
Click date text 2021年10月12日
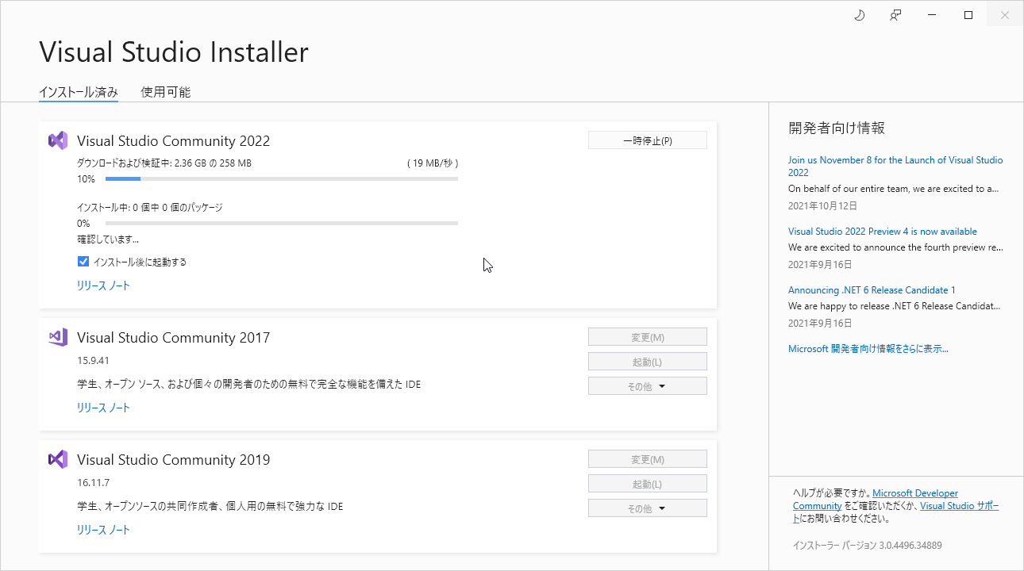coord(823,205)
